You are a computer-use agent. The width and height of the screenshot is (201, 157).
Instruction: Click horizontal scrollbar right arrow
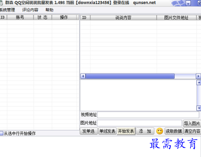click(198, 76)
